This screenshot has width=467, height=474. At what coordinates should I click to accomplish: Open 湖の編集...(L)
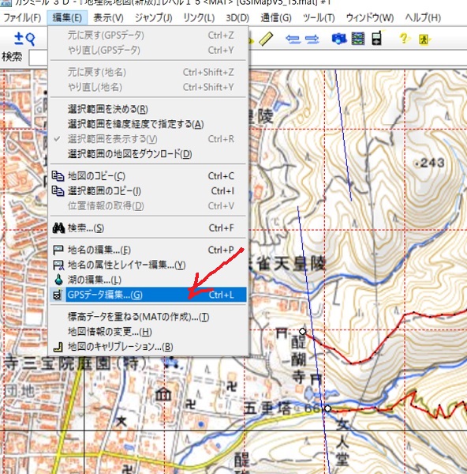(x=148, y=280)
